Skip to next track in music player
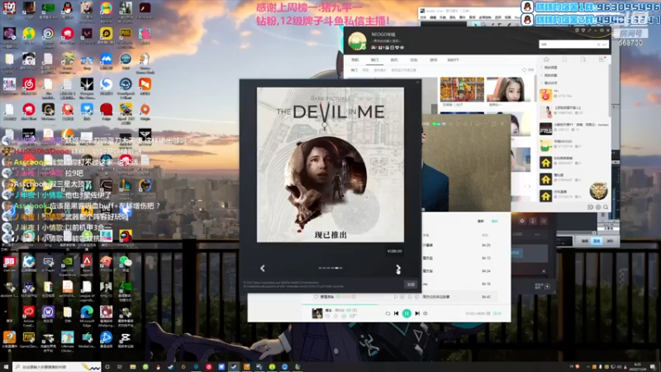Viewport: 661px width, 372px height. [417, 313]
